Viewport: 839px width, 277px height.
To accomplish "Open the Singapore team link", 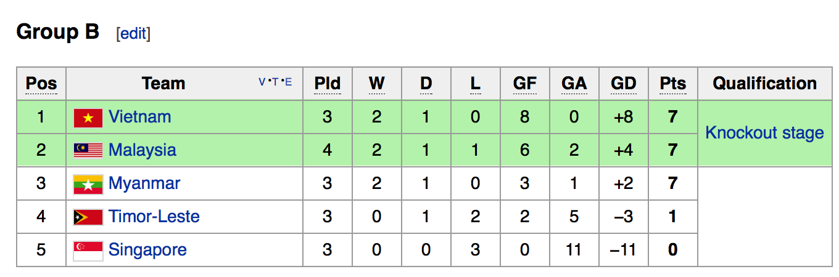I will click(147, 250).
